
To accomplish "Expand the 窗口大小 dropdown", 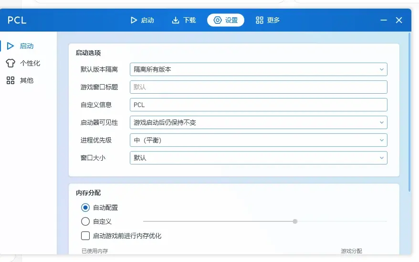I will coord(258,158).
